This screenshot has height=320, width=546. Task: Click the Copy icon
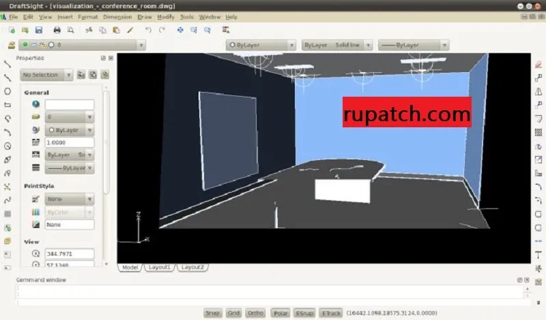[x=103, y=30]
